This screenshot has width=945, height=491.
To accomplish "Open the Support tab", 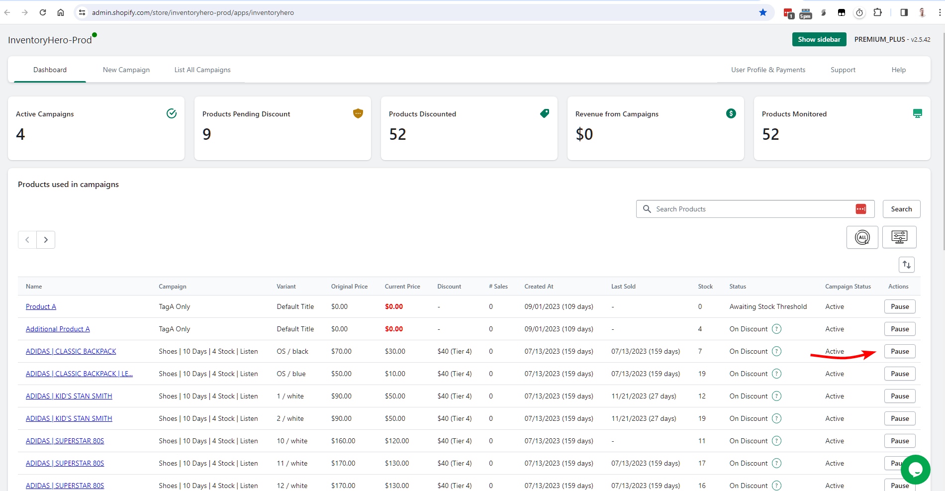I will [x=843, y=70].
